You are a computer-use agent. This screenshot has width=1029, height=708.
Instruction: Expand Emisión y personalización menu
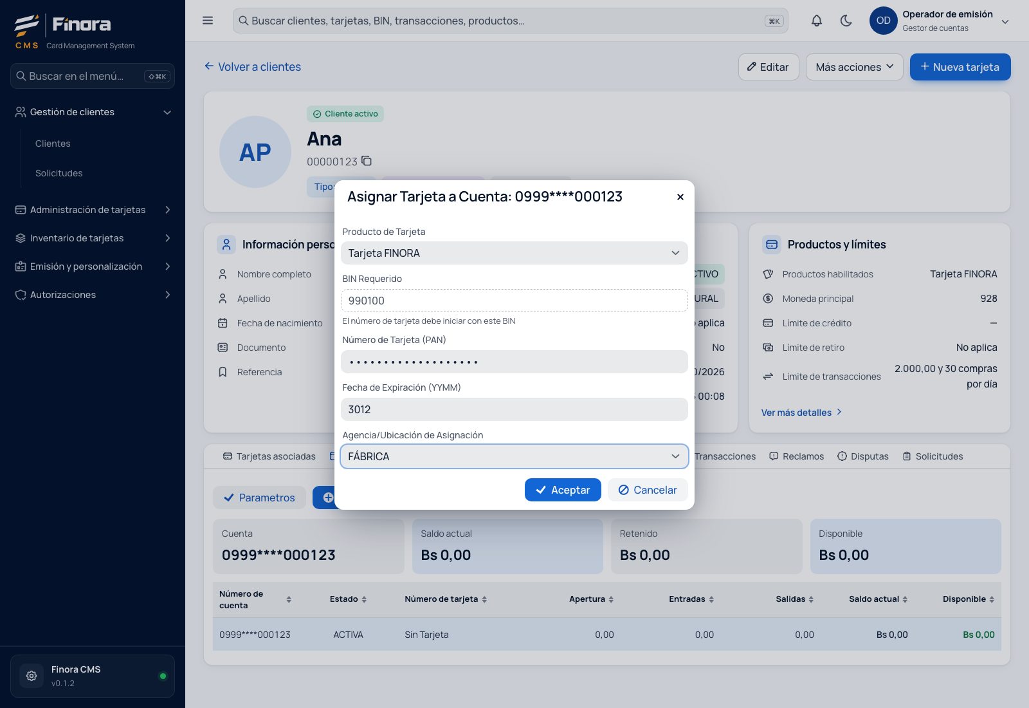coord(93,266)
